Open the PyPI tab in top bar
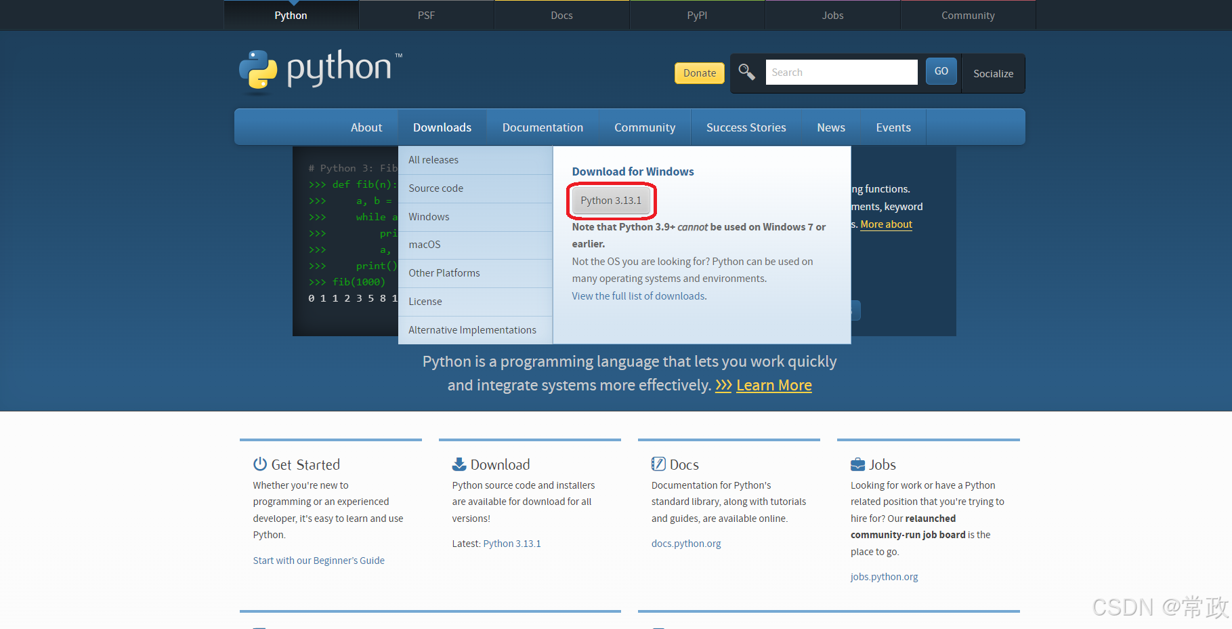The image size is (1232, 629). (x=698, y=15)
